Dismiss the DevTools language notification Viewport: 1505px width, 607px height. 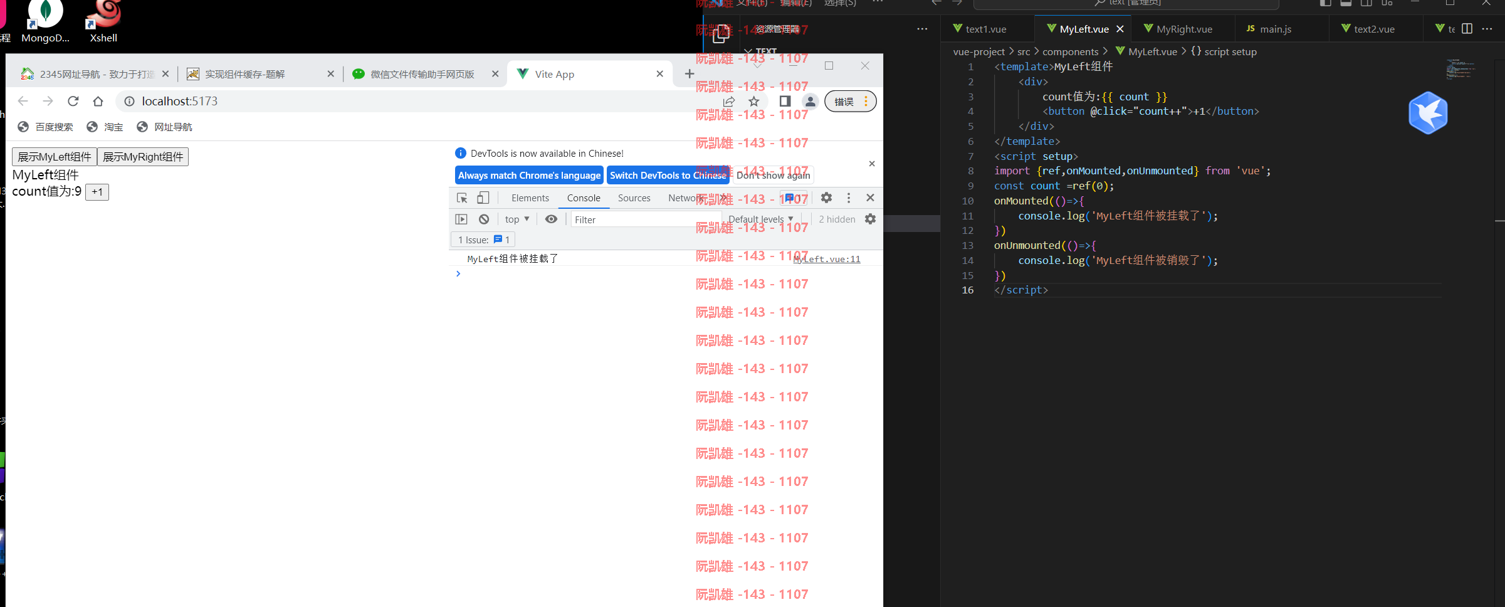[871, 164]
